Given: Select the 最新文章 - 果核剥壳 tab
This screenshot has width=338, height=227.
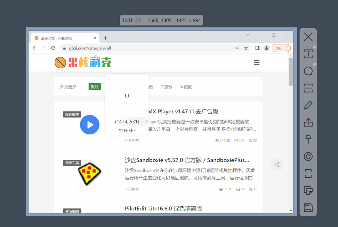Looking at the screenshot, I should (x=65, y=38).
